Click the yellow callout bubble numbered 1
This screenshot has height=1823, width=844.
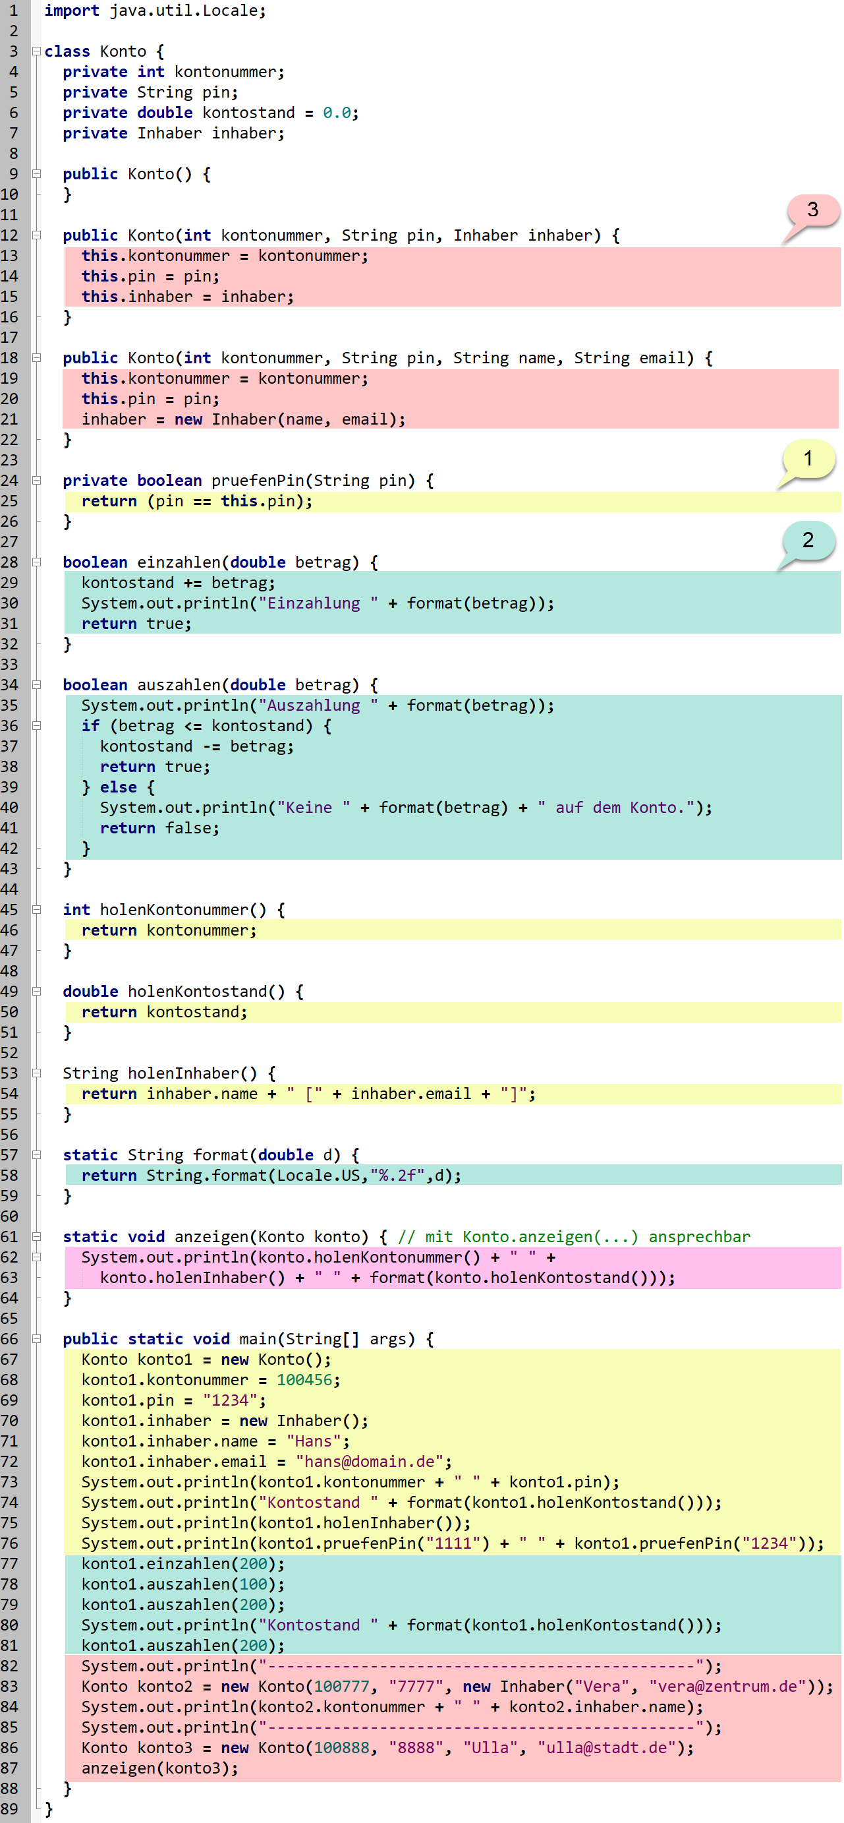tap(807, 460)
